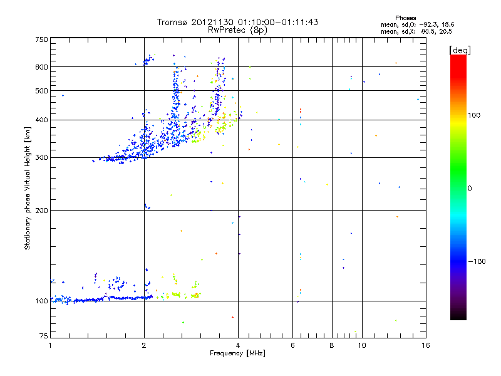Click the 'Phases' legend heading
This screenshot has width=501, height=376.
click(x=405, y=18)
